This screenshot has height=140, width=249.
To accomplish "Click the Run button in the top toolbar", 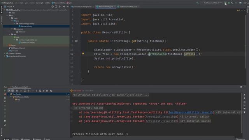I will pyautogui.click(x=225, y=3).
